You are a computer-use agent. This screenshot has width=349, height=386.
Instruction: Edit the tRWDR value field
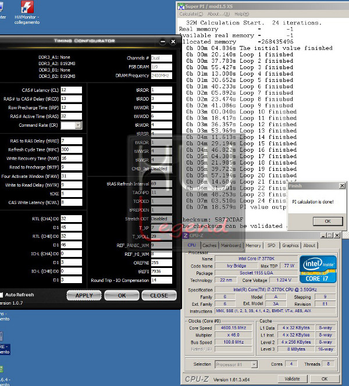(x=162, y=125)
